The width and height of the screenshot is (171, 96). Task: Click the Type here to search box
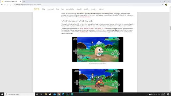(x=20, y=94)
